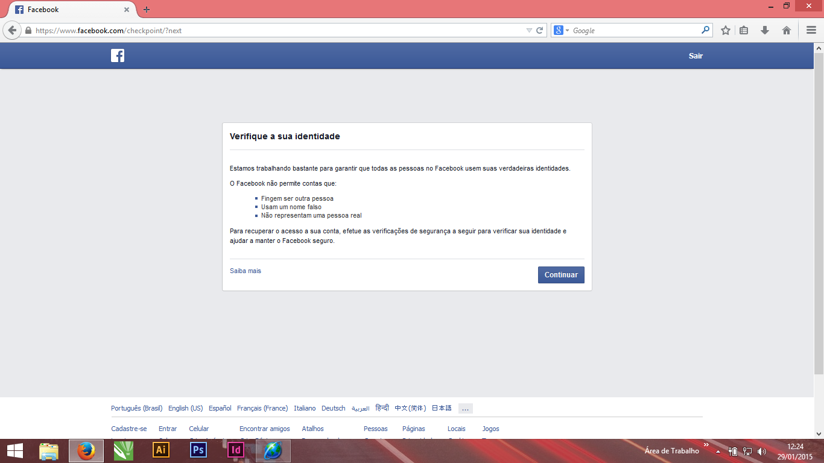Viewport: 824px width, 463px height.
Task: Click the padlock site identity icon
Action: [x=28, y=30]
